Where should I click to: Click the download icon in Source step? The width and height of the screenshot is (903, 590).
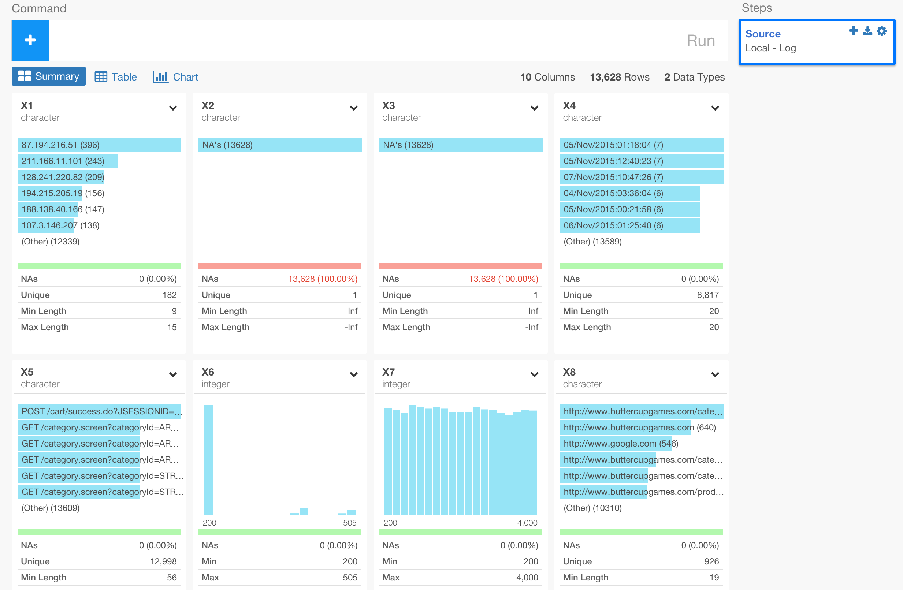pyautogui.click(x=867, y=31)
